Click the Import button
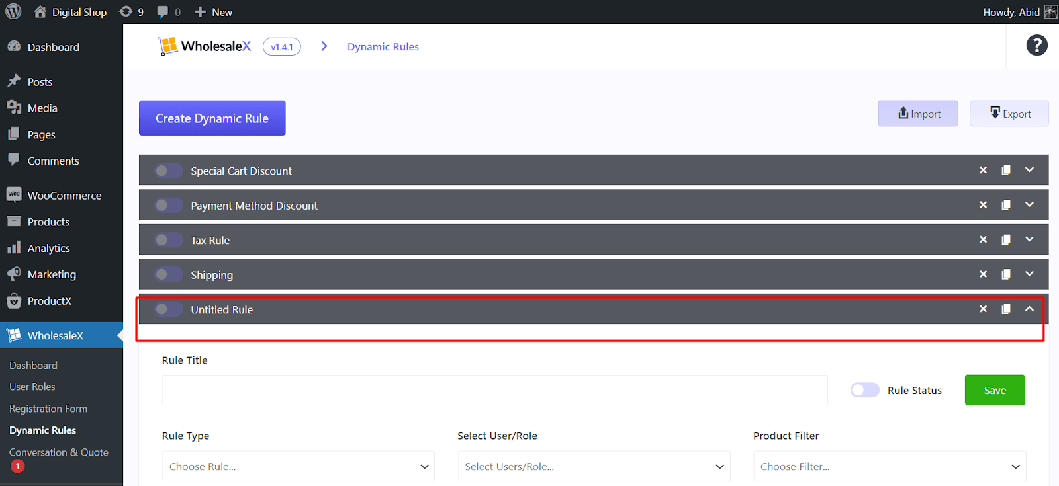The image size is (1059, 486). pos(918,114)
